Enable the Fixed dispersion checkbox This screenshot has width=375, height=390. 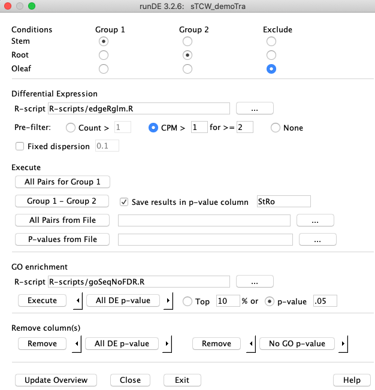20,146
